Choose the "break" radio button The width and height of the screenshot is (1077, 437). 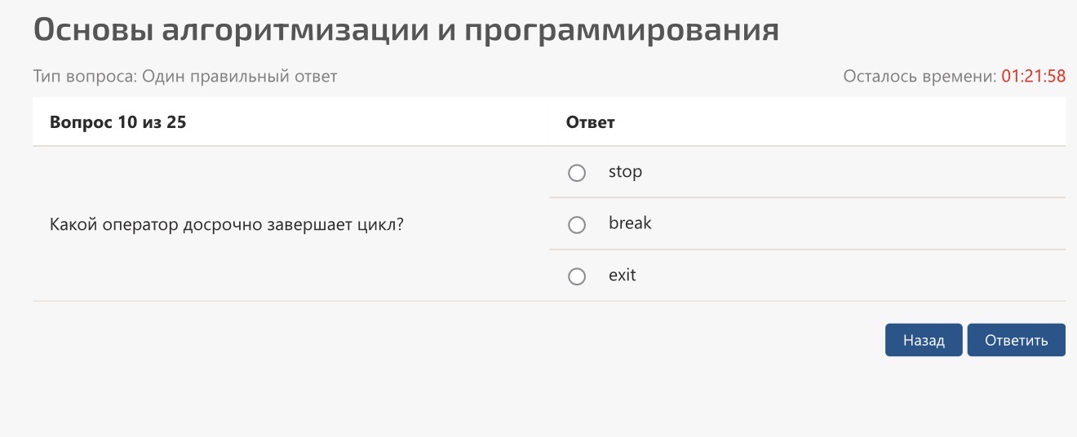577,225
